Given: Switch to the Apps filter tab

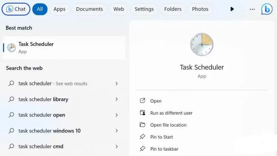Looking at the screenshot, I should [59, 9].
